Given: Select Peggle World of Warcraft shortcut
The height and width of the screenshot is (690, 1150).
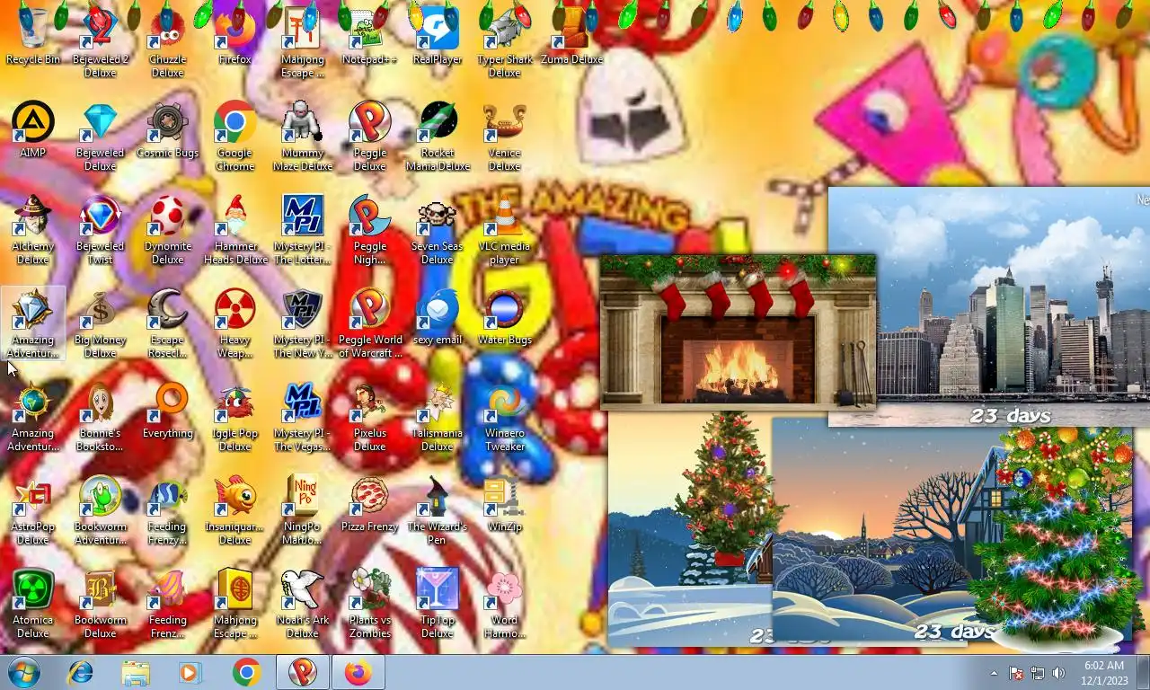Looking at the screenshot, I should (x=369, y=323).
